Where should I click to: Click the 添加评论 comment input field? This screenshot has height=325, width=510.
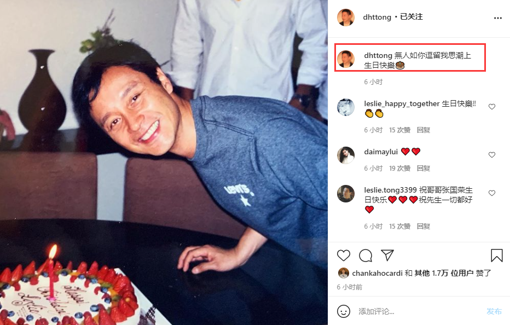420,311
